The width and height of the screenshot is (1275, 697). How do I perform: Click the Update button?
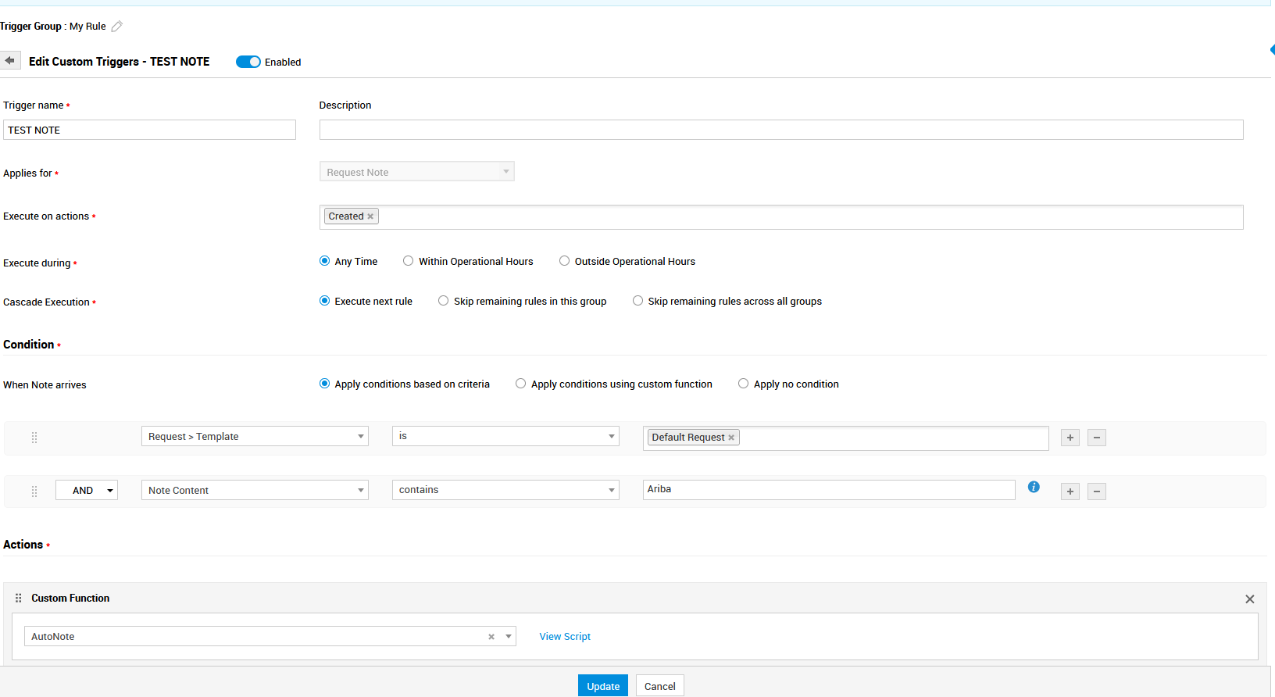click(x=602, y=686)
